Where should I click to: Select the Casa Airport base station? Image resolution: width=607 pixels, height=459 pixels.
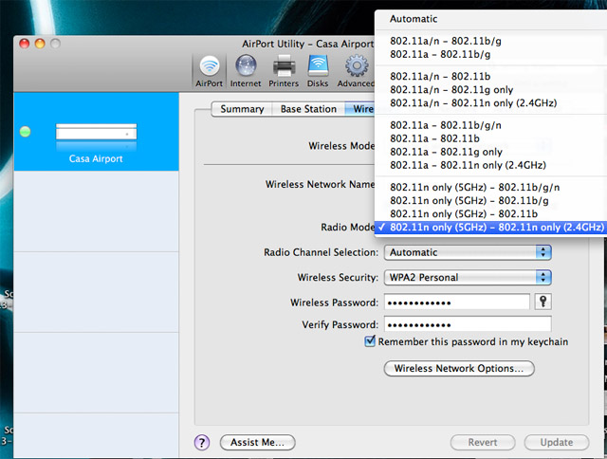click(96, 132)
